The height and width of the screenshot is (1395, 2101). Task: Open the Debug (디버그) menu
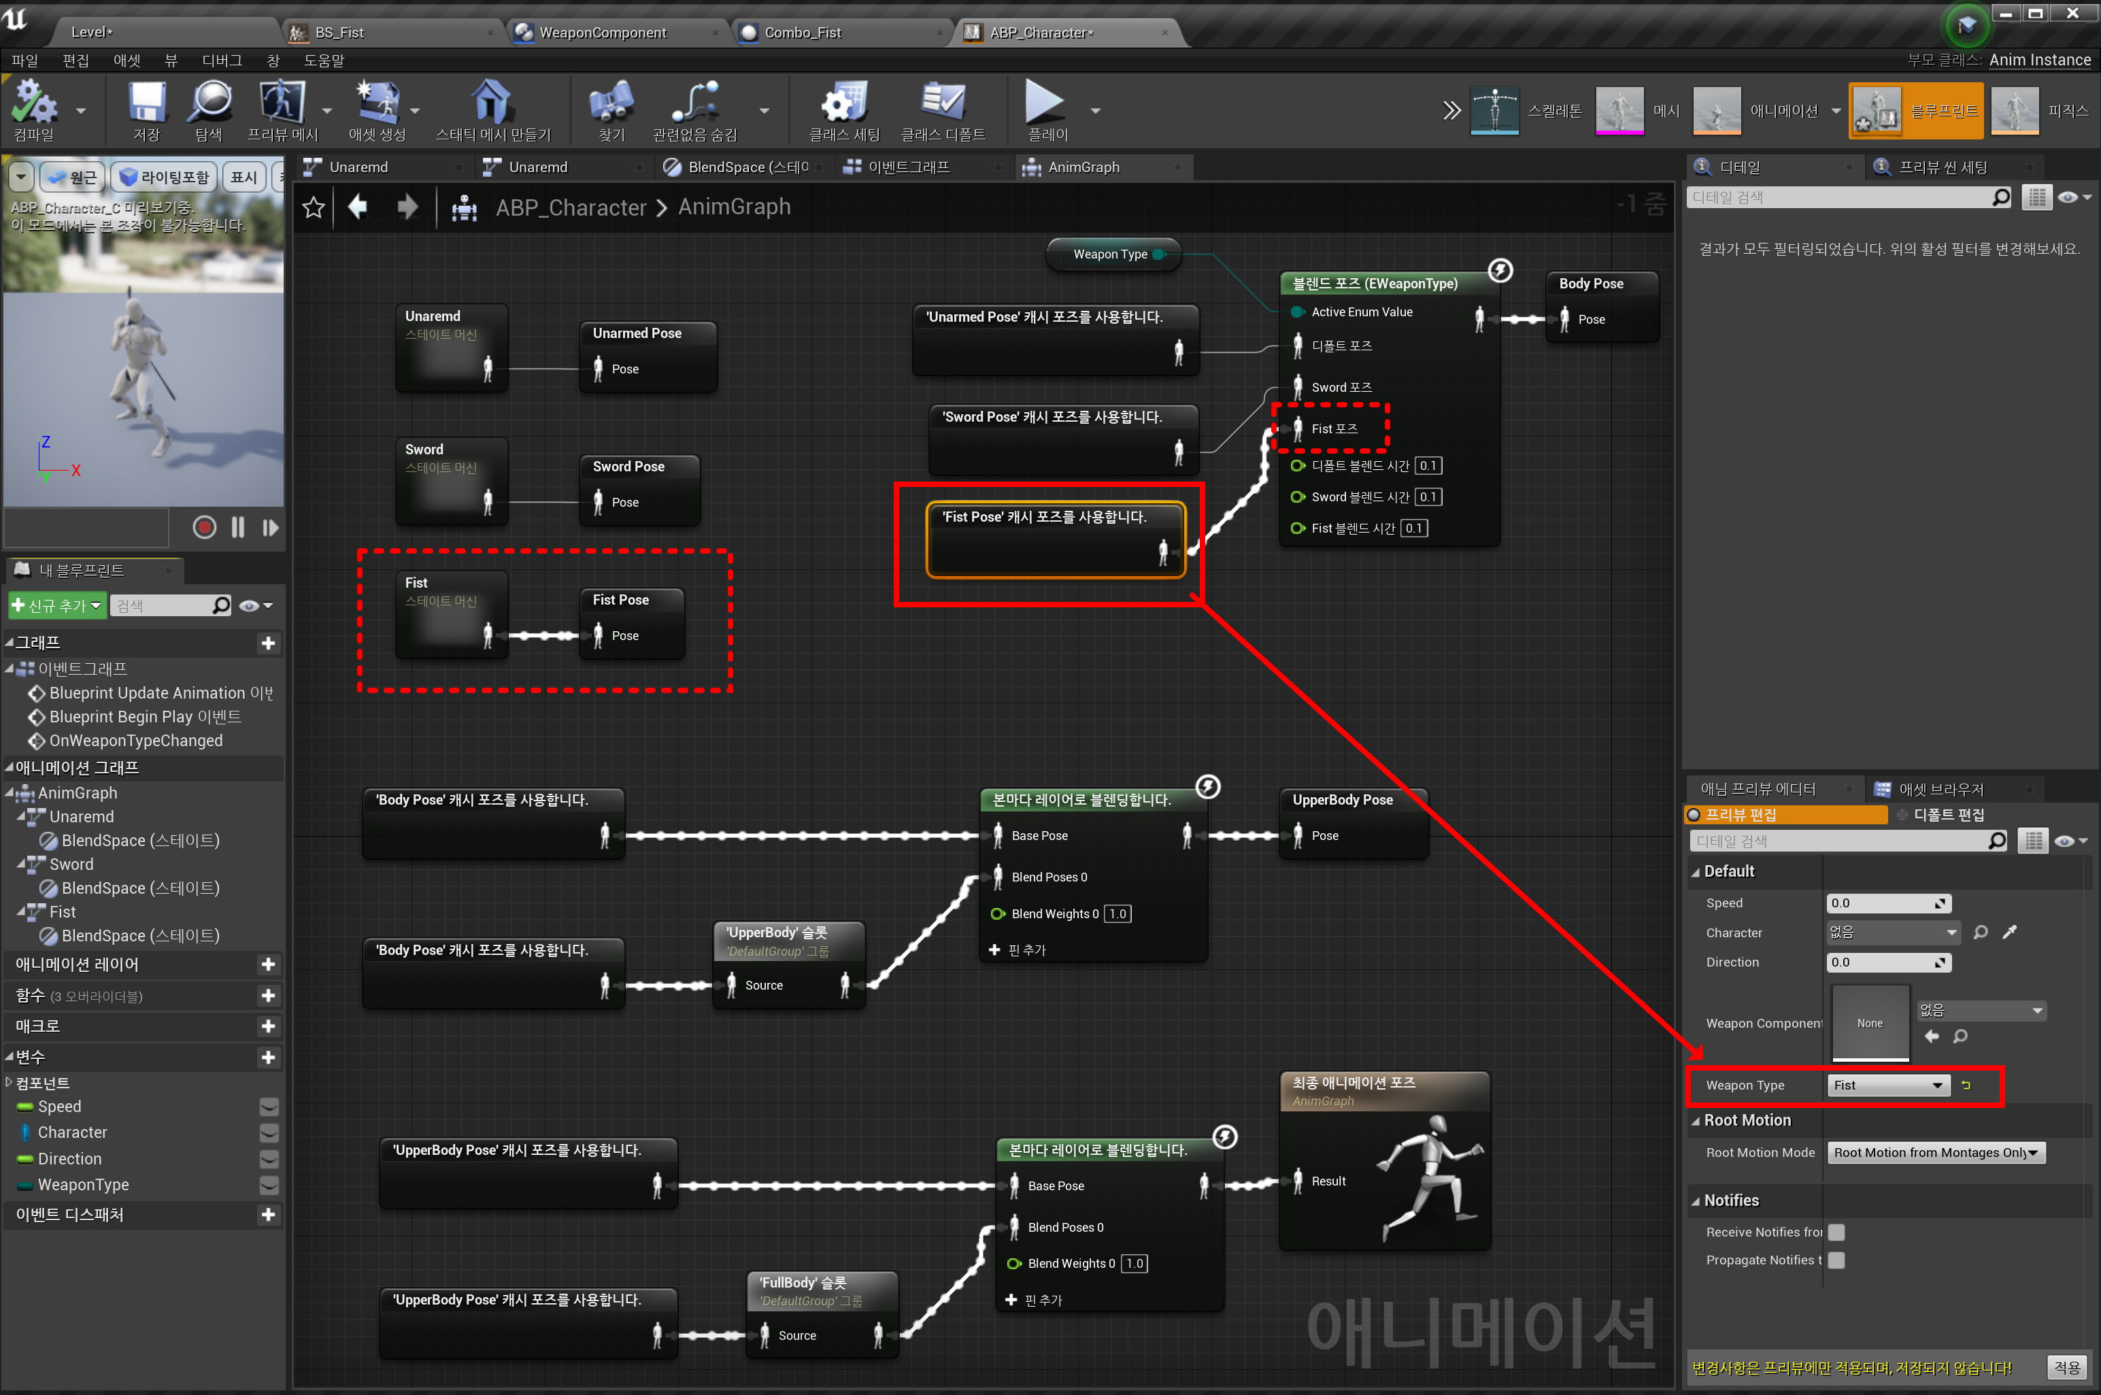(x=222, y=61)
